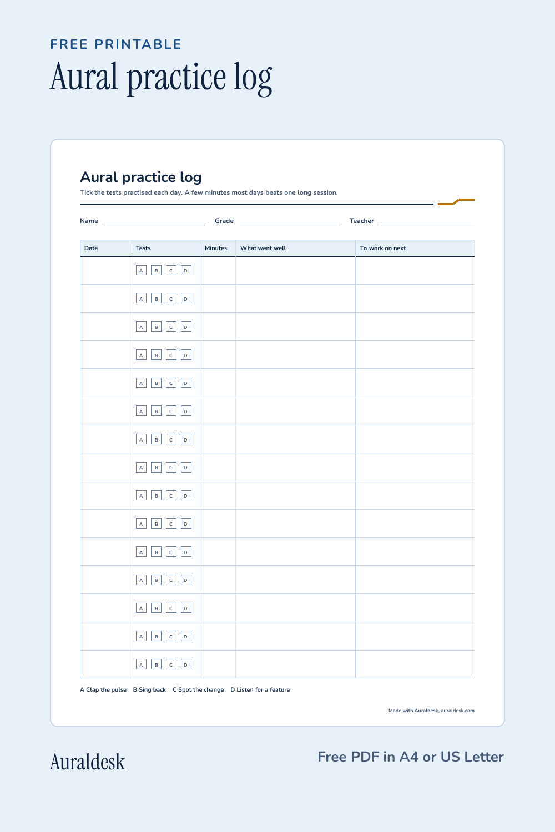Click the Auraldesk logo wordmark
Viewport: 555px width, 832px height.
click(88, 762)
